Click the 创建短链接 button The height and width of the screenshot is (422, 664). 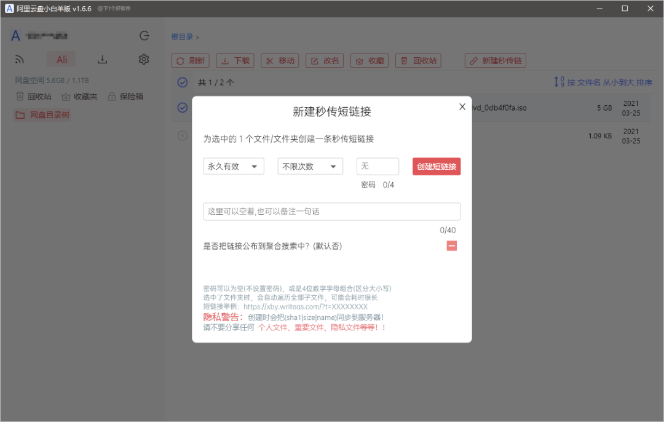point(437,167)
